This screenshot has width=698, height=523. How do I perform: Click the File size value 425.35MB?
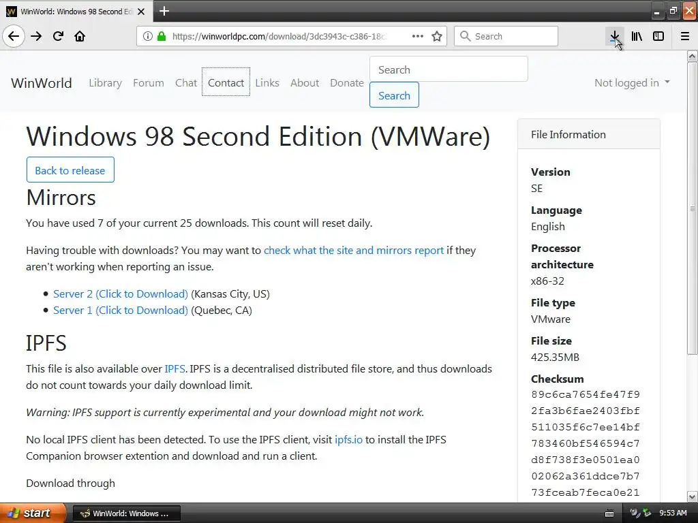[555, 358]
